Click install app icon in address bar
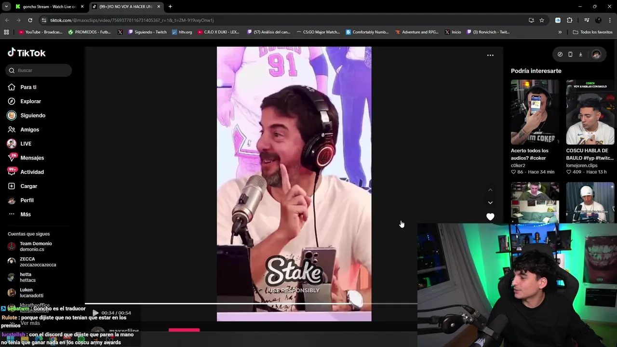The width and height of the screenshot is (617, 347). [x=531, y=20]
